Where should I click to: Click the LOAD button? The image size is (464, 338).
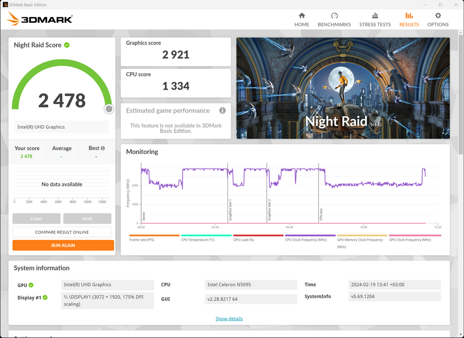[x=37, y=219]
